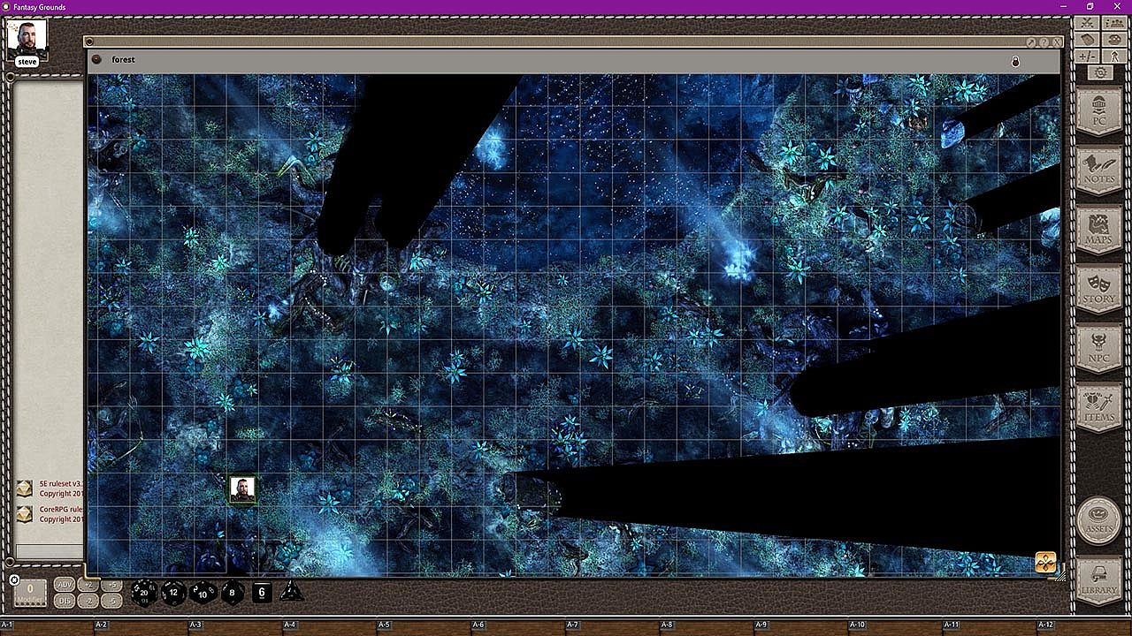Click the d12 die
Viewport: 1132px width, 636px height.
click(173, 592)
